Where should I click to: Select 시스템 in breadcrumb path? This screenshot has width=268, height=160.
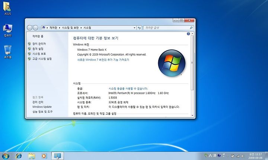[87, 28]
